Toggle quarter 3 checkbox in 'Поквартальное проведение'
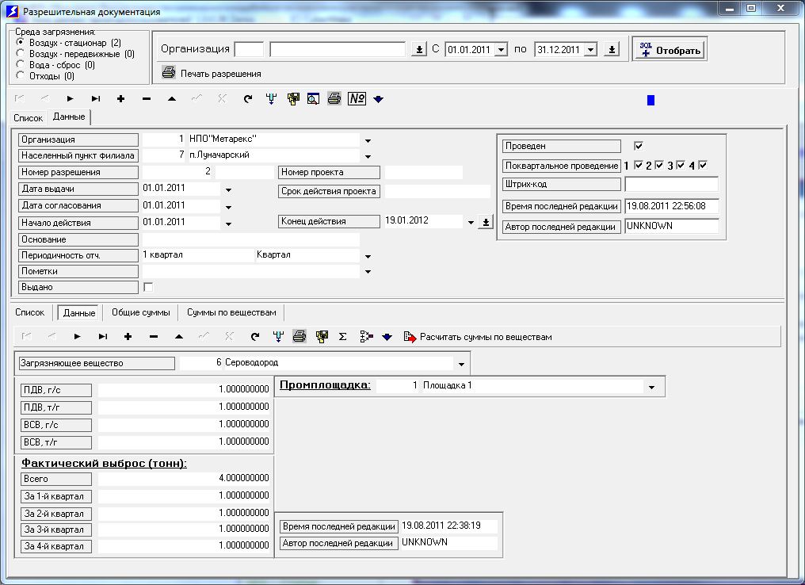 pos(681,165)
